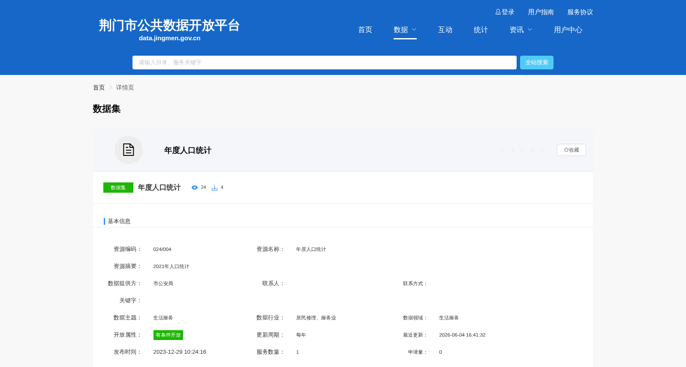Rate the dataset with the fifth star
Image resolution: width=686 pixels, height=367 pixels.
tap(543, 150)
